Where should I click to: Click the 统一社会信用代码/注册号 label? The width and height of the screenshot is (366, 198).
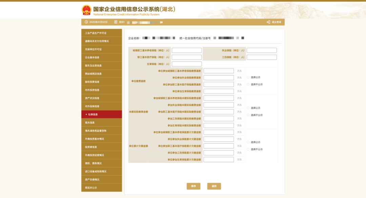[x=195, y=38]
